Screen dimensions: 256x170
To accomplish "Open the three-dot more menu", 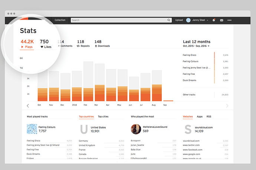I will [229, 20].
